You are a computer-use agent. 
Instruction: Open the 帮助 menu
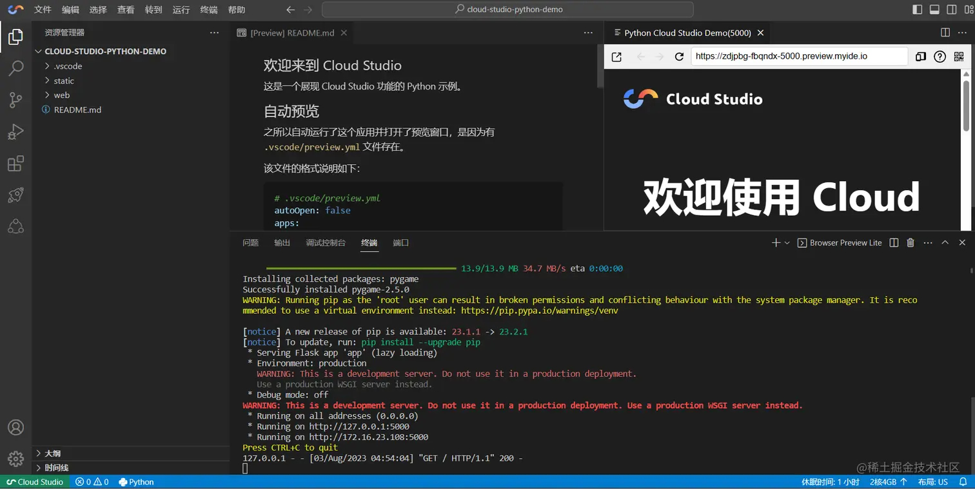point(237,10)
